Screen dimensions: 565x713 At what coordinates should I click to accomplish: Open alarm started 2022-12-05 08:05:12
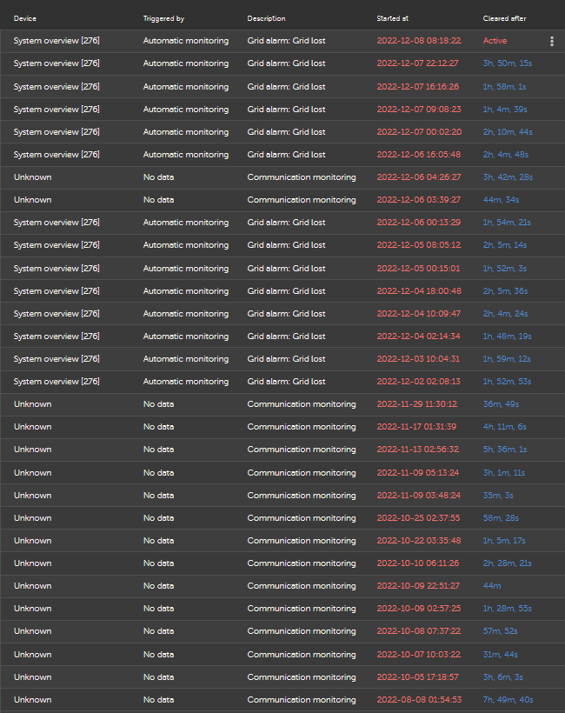click(282, 245)
